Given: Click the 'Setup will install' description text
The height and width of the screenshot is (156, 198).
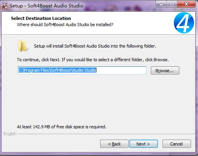Looking at the screenshot, I should coord(95,46).
